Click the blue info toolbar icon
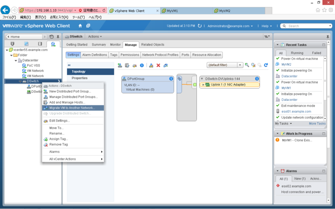This screenshot has height=209, width=335. click(x=142, y=65)
